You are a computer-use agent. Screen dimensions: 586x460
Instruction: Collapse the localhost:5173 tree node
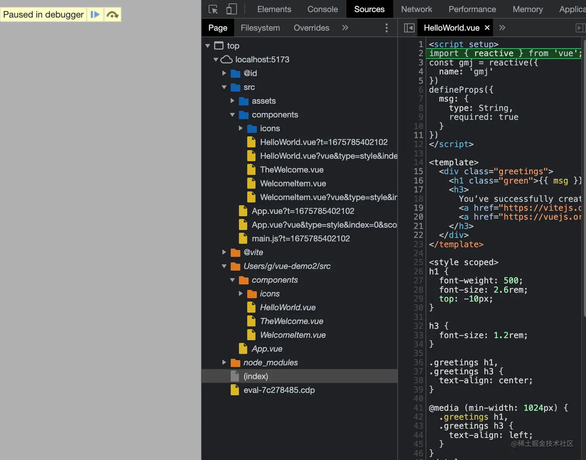[216, 60]
